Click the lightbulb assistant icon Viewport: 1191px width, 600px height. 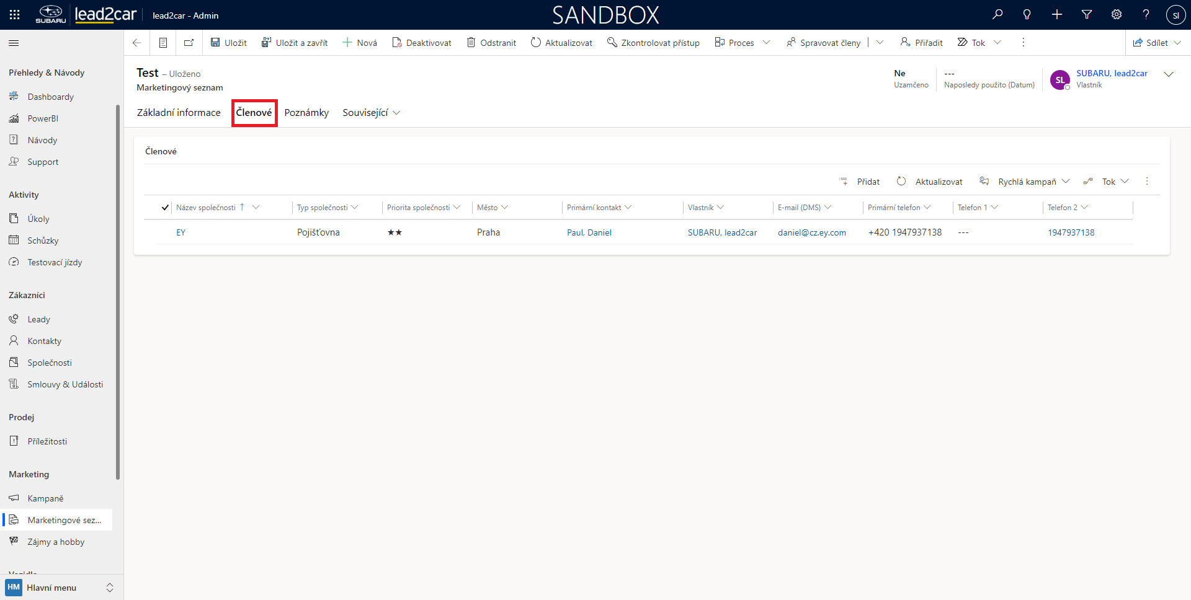[x=1027, y=15]
